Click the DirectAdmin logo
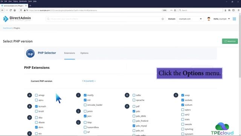The height and width of the screenshot is (136, 241). pyautogui.click(x=17, y=19)
